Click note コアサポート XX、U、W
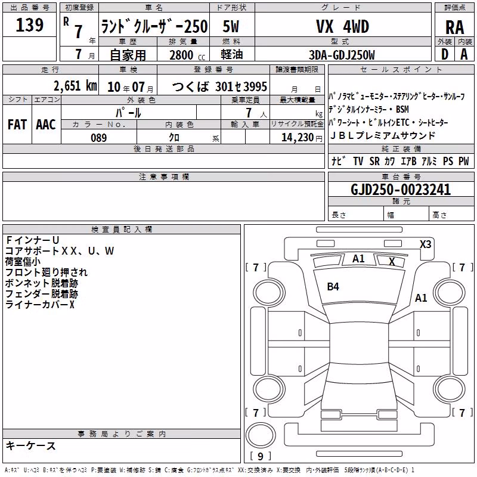 (60, 251)
